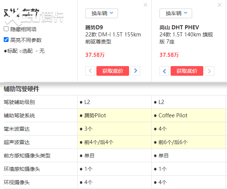Select 前方感知摄像头类型 row label
Viewport: 227px width, 189px height.
pos(27,156)
